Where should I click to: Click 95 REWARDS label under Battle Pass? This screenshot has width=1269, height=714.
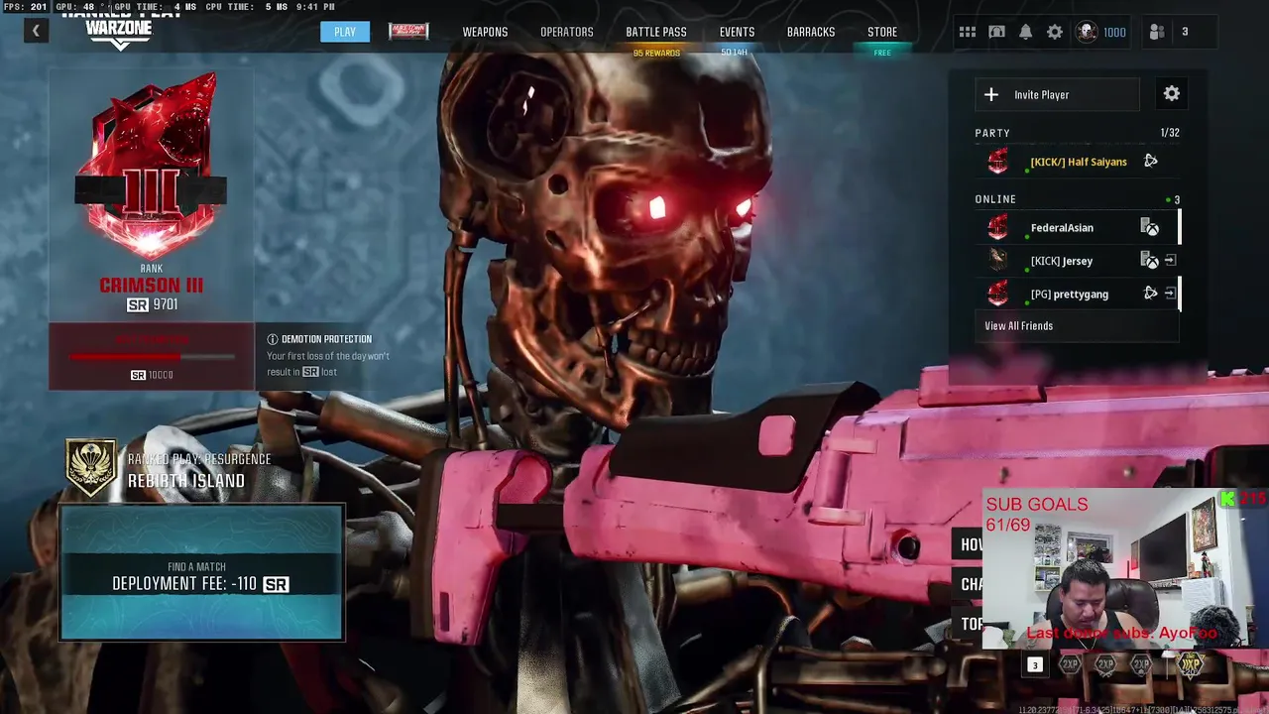click(656, 53)
